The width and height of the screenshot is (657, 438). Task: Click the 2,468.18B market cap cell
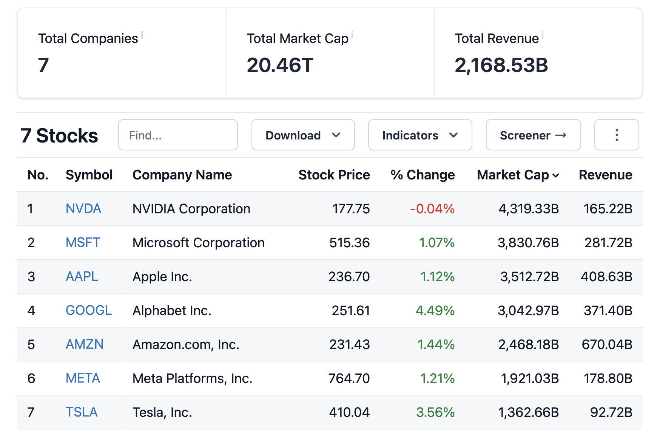click(x=529, y=344)
